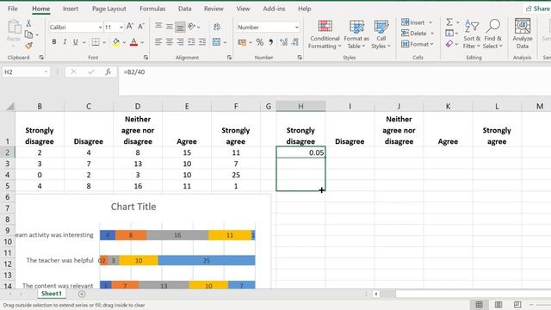Select the Sheet1 tab

point(52,294)
